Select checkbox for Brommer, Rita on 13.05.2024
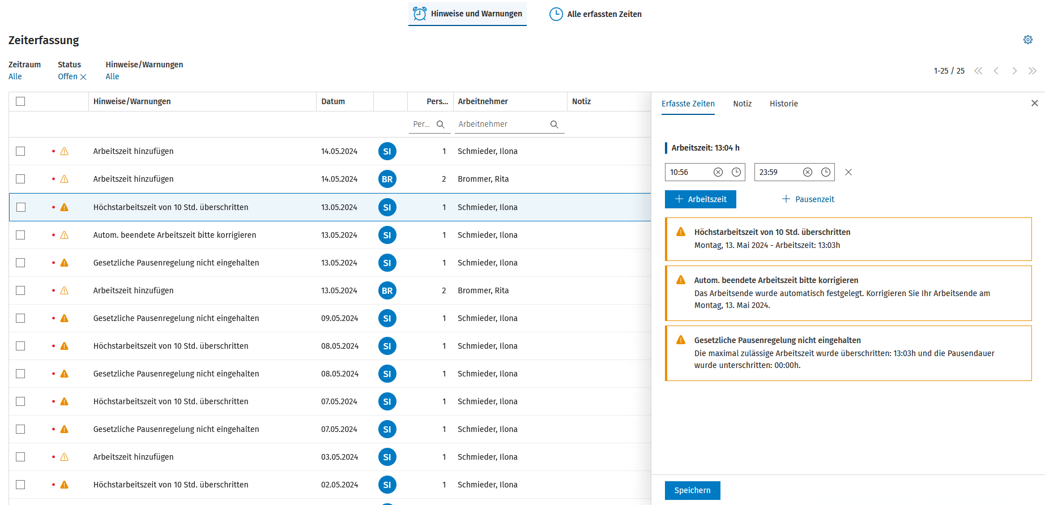 [x=20, y=290]
